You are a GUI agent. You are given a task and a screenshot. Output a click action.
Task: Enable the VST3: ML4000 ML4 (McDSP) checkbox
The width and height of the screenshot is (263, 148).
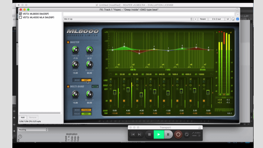point(21,17)
